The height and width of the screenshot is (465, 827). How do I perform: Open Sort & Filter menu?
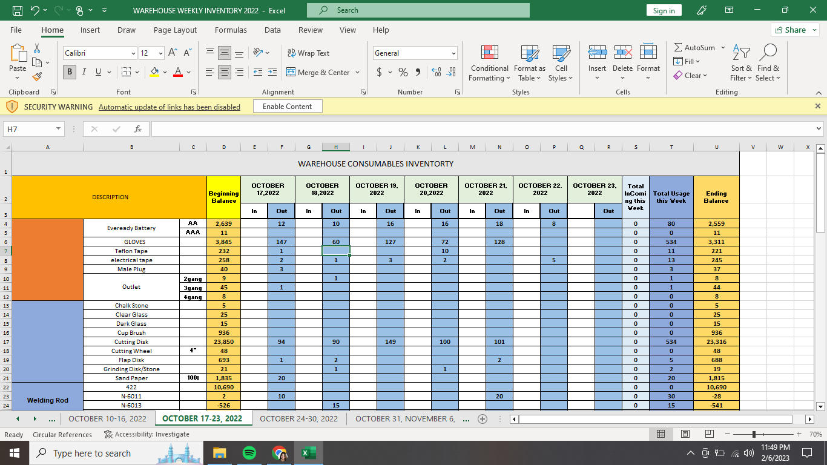(741, 63)
